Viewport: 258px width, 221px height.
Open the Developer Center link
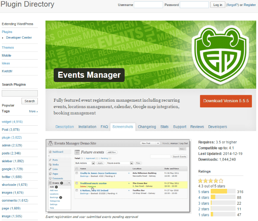tap(19, 38)
